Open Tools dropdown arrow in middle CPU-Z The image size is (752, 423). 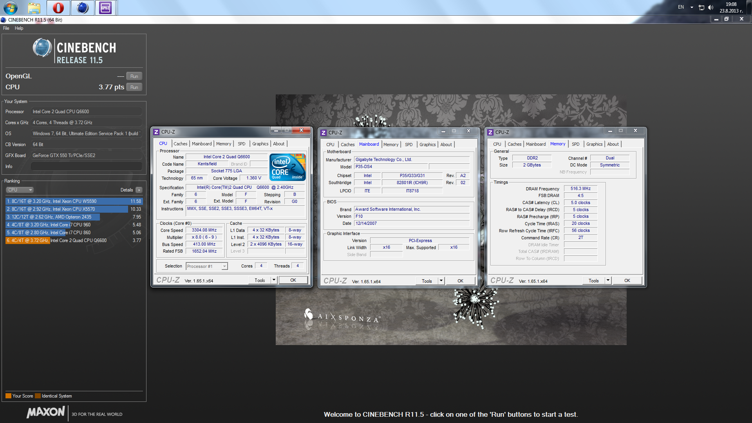[x=441, y=281]
